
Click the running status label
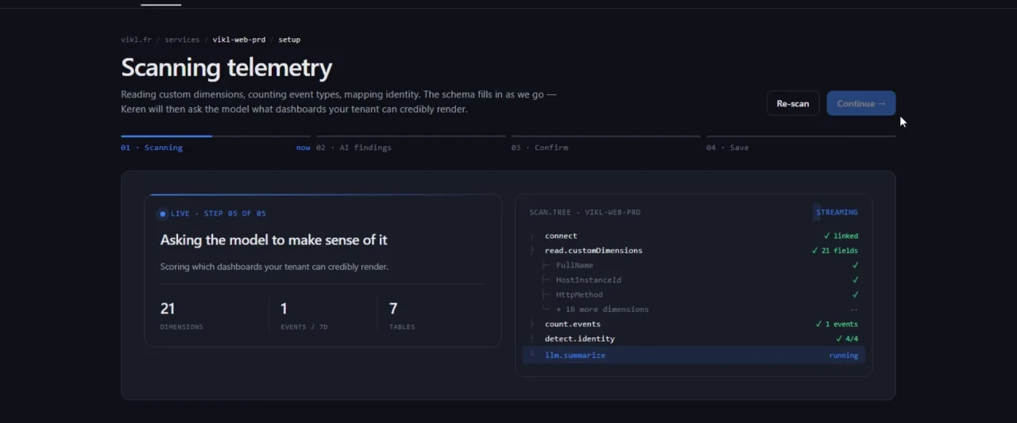point(843,356)
